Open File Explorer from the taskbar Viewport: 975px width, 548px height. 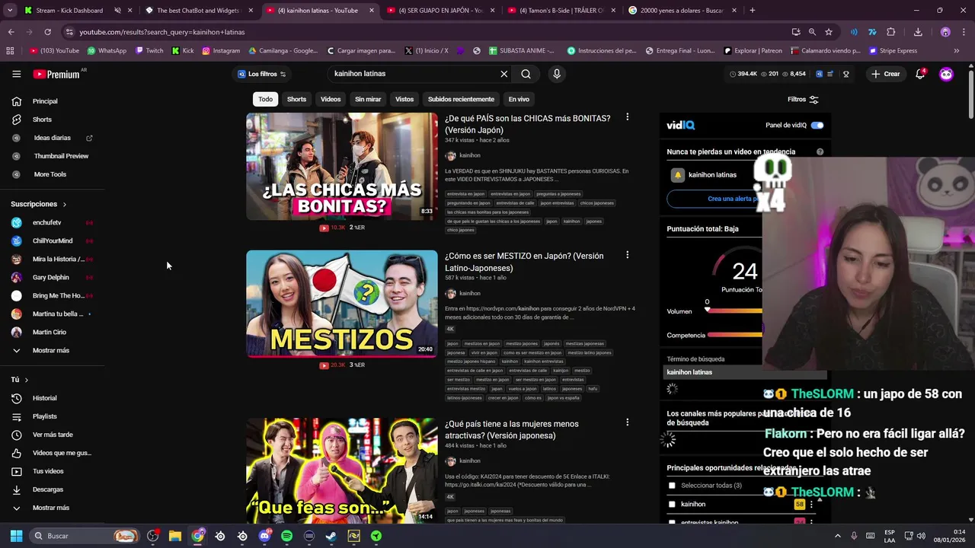click(x=175, y=536)
